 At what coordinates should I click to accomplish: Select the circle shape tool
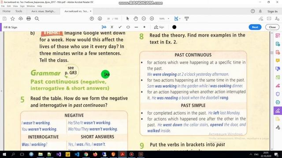pos(128,27)
